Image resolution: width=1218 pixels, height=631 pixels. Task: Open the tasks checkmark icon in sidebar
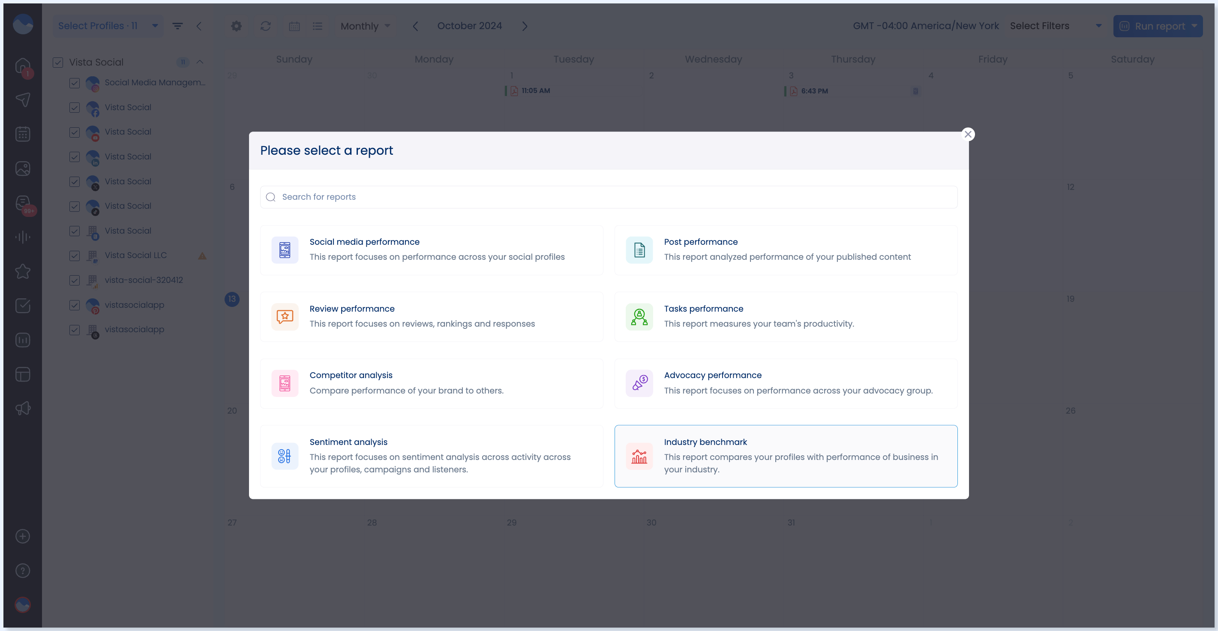(x=23, y=305)
